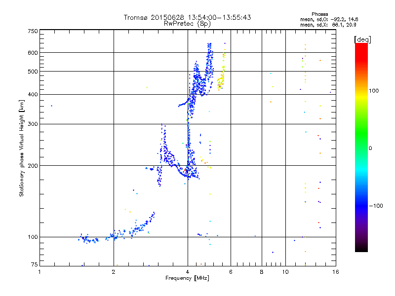Image resolution: width=395 pixels, height=296 pixels.
Task: Click frequency axis tick label '4'
Action: [188, 272]
